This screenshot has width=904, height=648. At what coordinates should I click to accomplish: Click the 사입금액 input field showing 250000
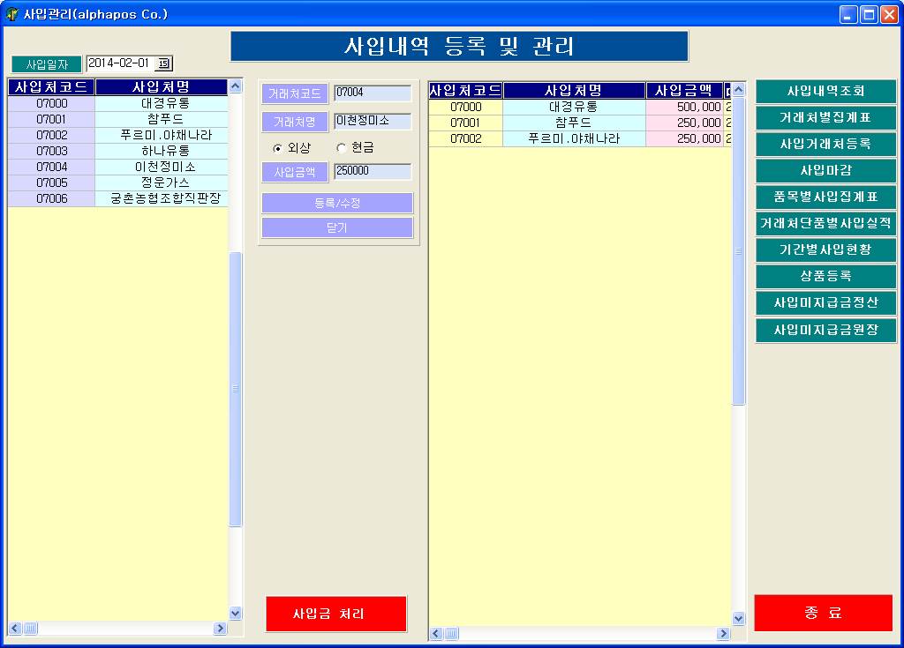pos(373,171)
